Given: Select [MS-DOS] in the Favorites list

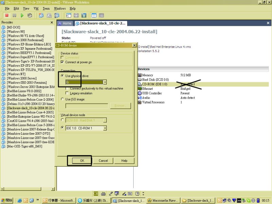Looking at the screenshot, I should pos(14,27).
